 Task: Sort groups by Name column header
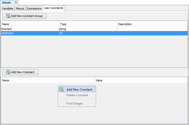tap(30, 24)
